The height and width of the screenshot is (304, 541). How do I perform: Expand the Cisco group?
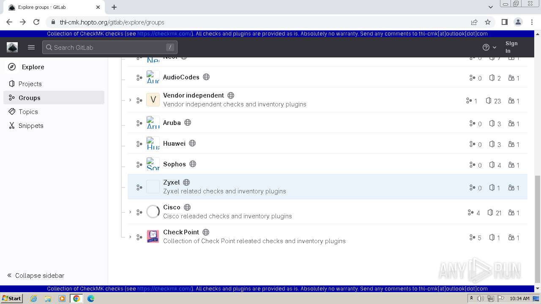coord(130,212)
